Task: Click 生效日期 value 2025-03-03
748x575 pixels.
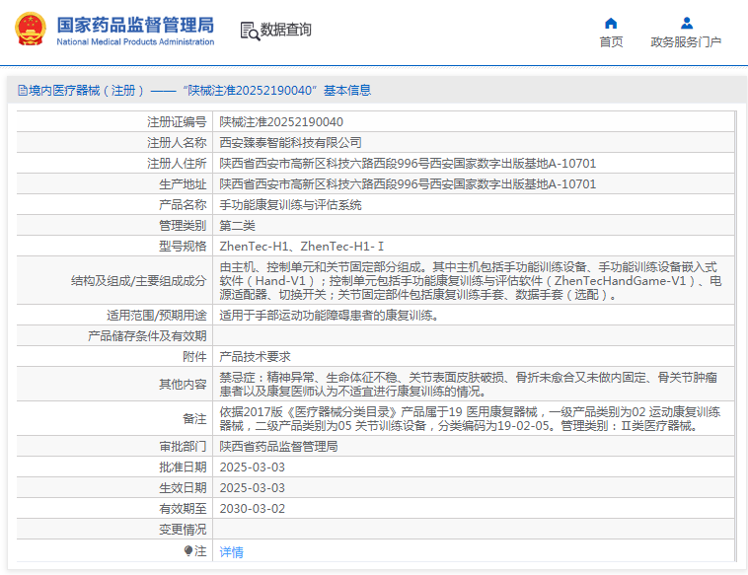Action: click(252, 488)
